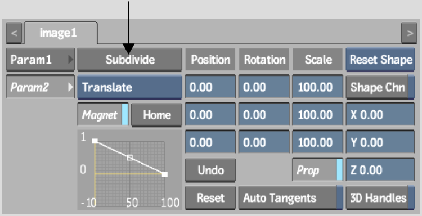
Task: Click the X 0.00 shape field
Action: [x=380, y=115]
